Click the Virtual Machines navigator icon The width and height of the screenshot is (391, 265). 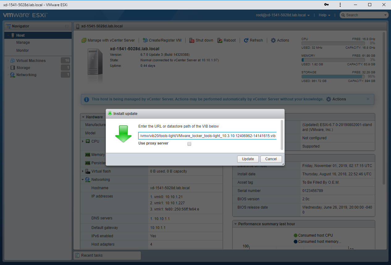tap(12, 61)
